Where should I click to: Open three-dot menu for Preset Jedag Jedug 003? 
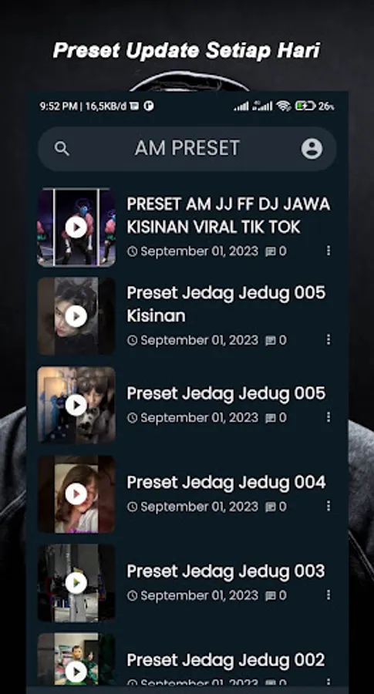point(329,595)
